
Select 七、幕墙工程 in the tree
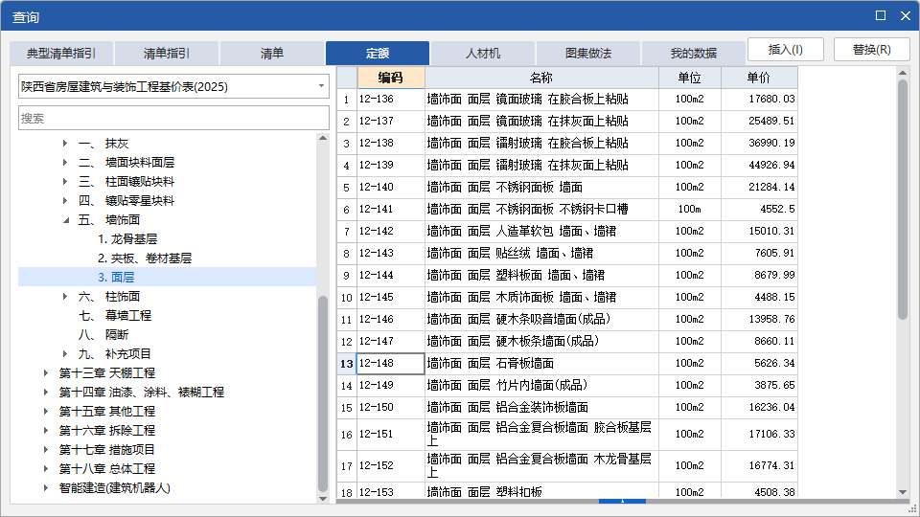pyautogui.click(x=115, y=315)
